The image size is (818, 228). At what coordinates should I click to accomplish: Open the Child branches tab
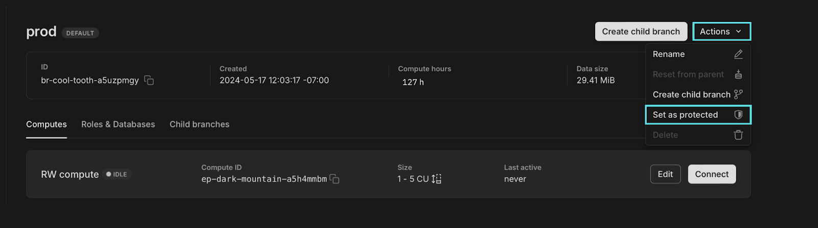pos(199,124)
